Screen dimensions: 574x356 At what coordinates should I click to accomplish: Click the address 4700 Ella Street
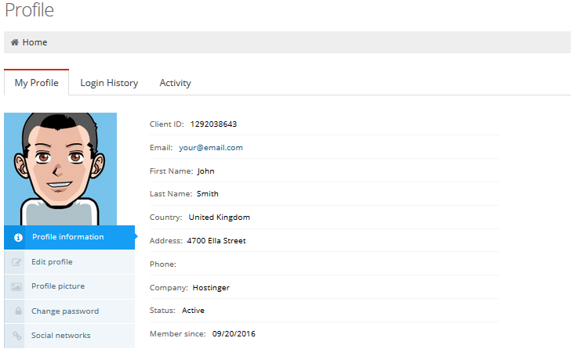click(216, 241)
